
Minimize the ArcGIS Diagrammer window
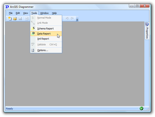[132, 6]
